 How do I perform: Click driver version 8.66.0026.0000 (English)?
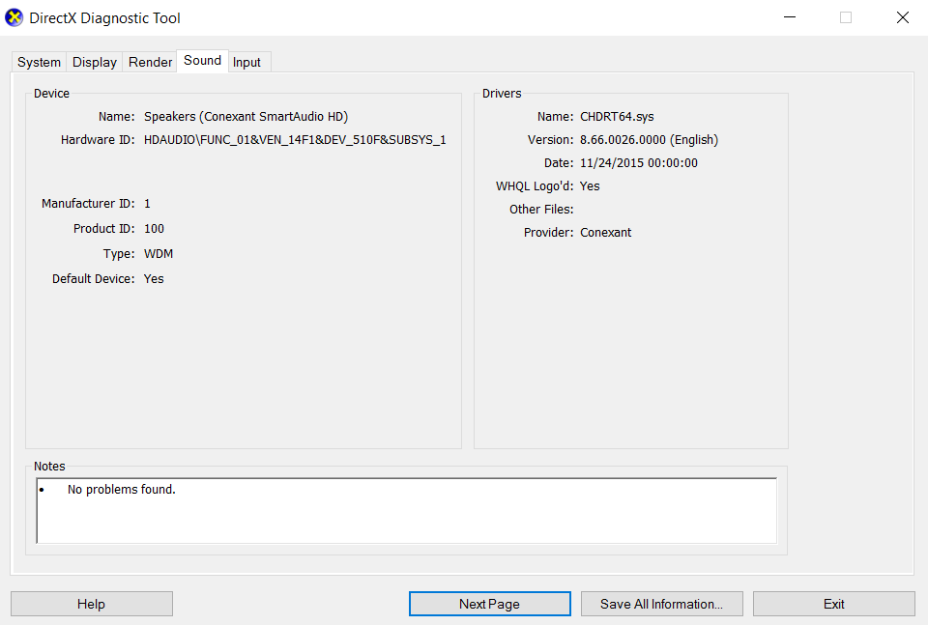[649, 140]
